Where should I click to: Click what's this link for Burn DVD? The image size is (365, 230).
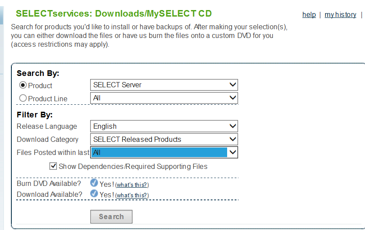[132, 185]
